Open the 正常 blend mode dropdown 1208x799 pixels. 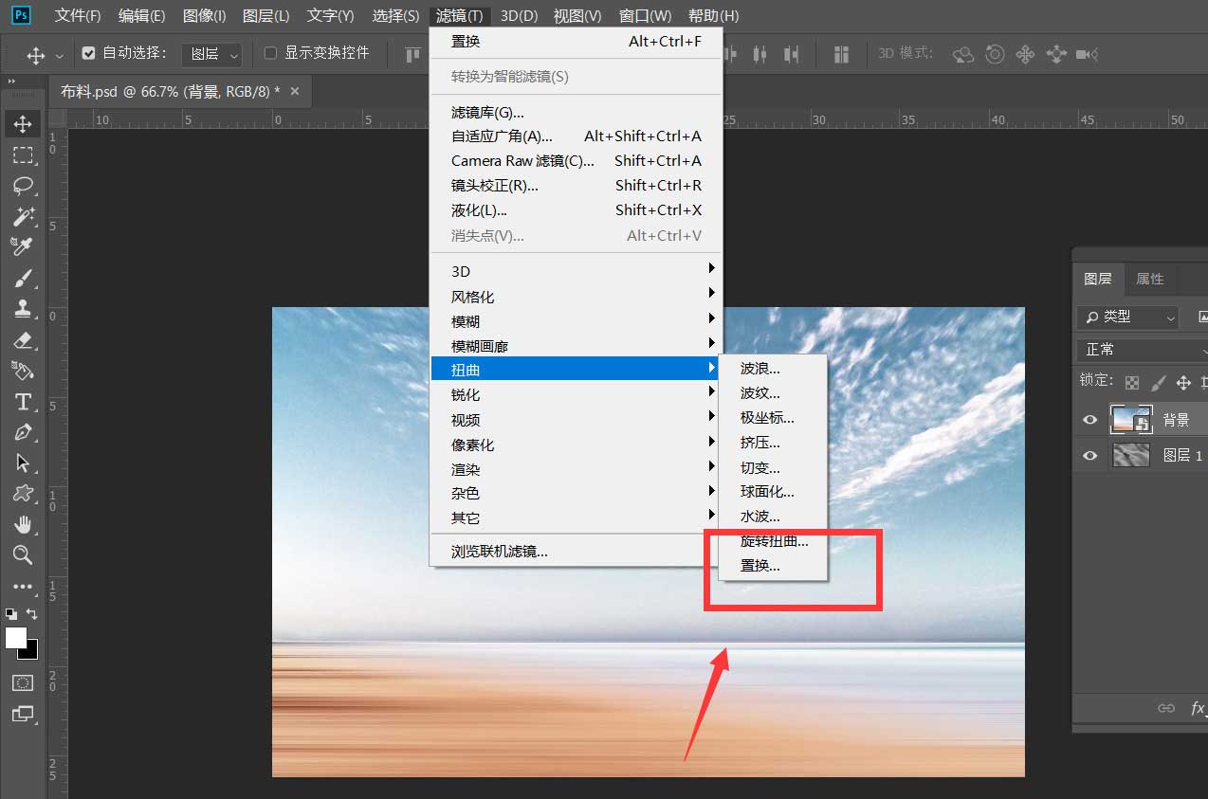(x=1144, y=350)
